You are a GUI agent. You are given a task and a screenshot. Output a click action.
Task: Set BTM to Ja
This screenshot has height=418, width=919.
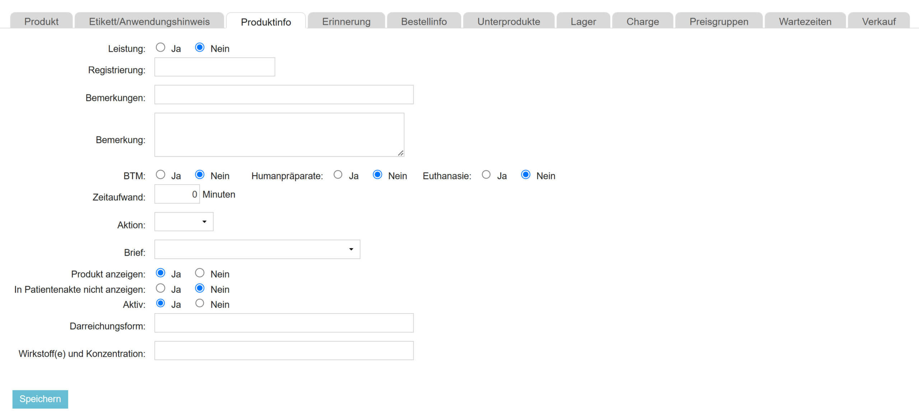[160, 175]
